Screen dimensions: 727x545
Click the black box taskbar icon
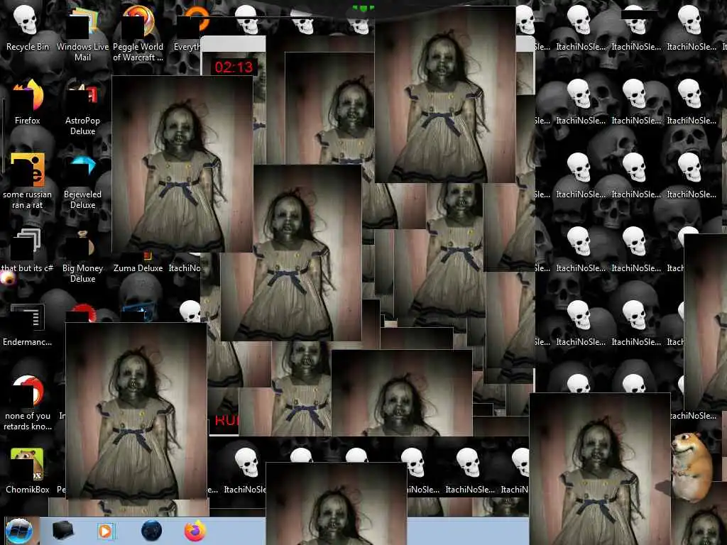[x=62, y=531]
